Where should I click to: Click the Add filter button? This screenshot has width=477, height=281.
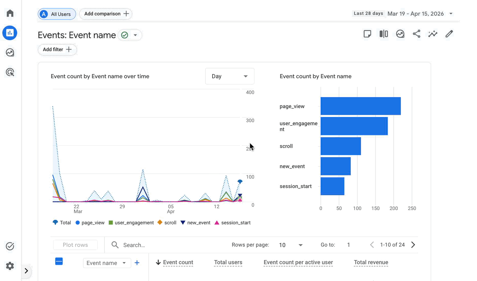pyautogui.click(x=57, y=50)
